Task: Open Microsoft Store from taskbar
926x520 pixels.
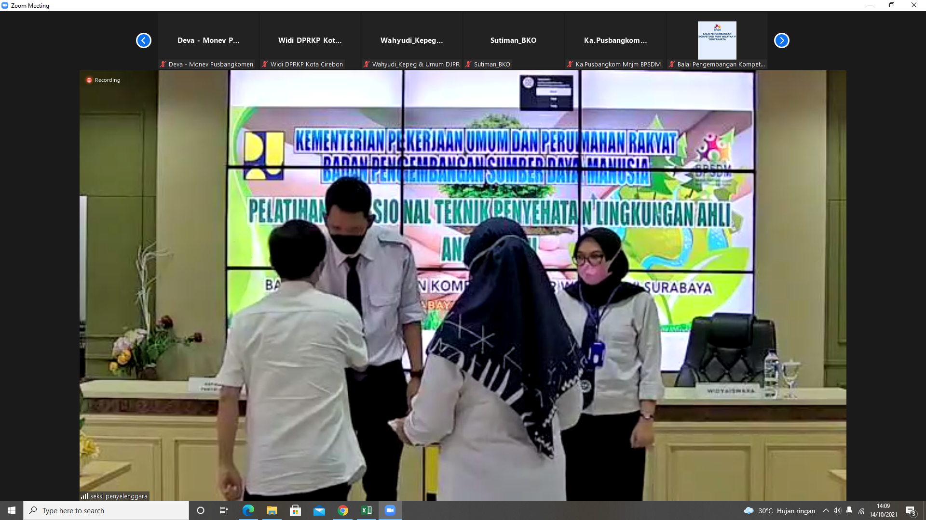Action: (296, 510)
